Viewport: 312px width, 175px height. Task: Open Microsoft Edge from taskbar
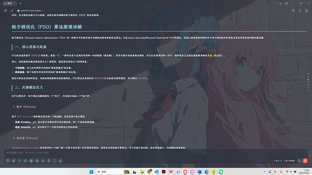click(x=207, y=172)
